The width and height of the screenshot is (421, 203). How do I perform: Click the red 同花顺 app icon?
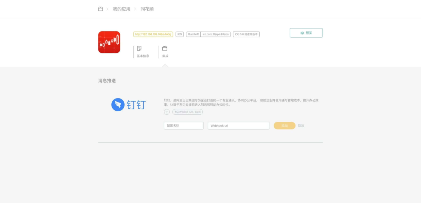click(109, 42)
